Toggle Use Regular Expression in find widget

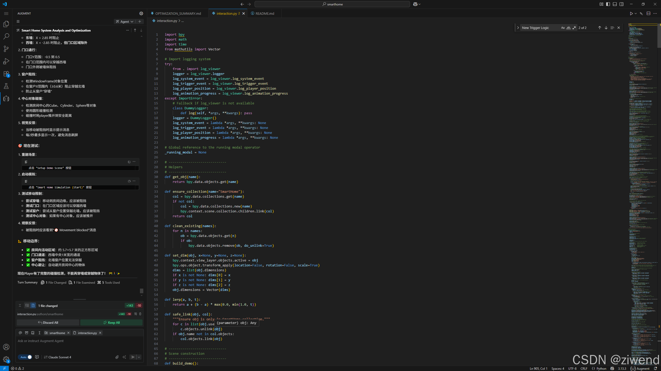click(x=574, y=28)
